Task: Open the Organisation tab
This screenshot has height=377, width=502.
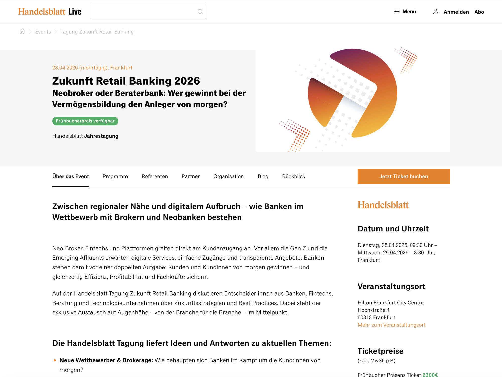Action: [228, 176]
